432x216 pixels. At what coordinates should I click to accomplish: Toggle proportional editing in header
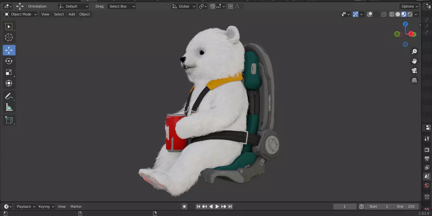(x=231, y=6)
